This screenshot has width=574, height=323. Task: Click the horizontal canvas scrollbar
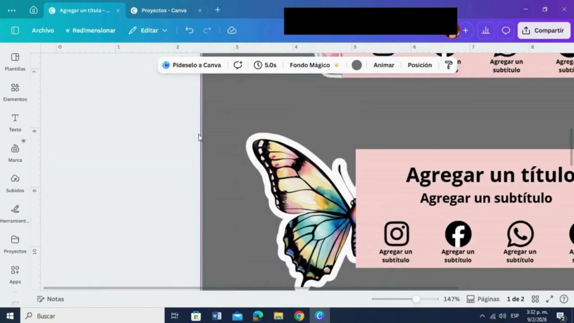coord(250,288)
